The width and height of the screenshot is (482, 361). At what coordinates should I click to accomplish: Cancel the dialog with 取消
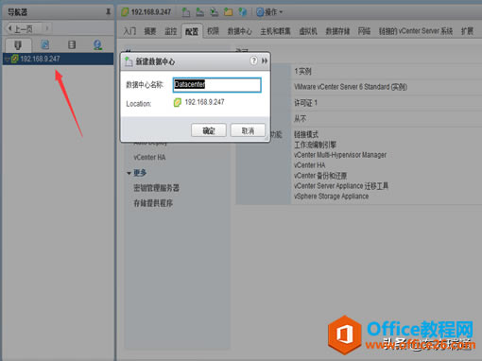click(248, 130)
